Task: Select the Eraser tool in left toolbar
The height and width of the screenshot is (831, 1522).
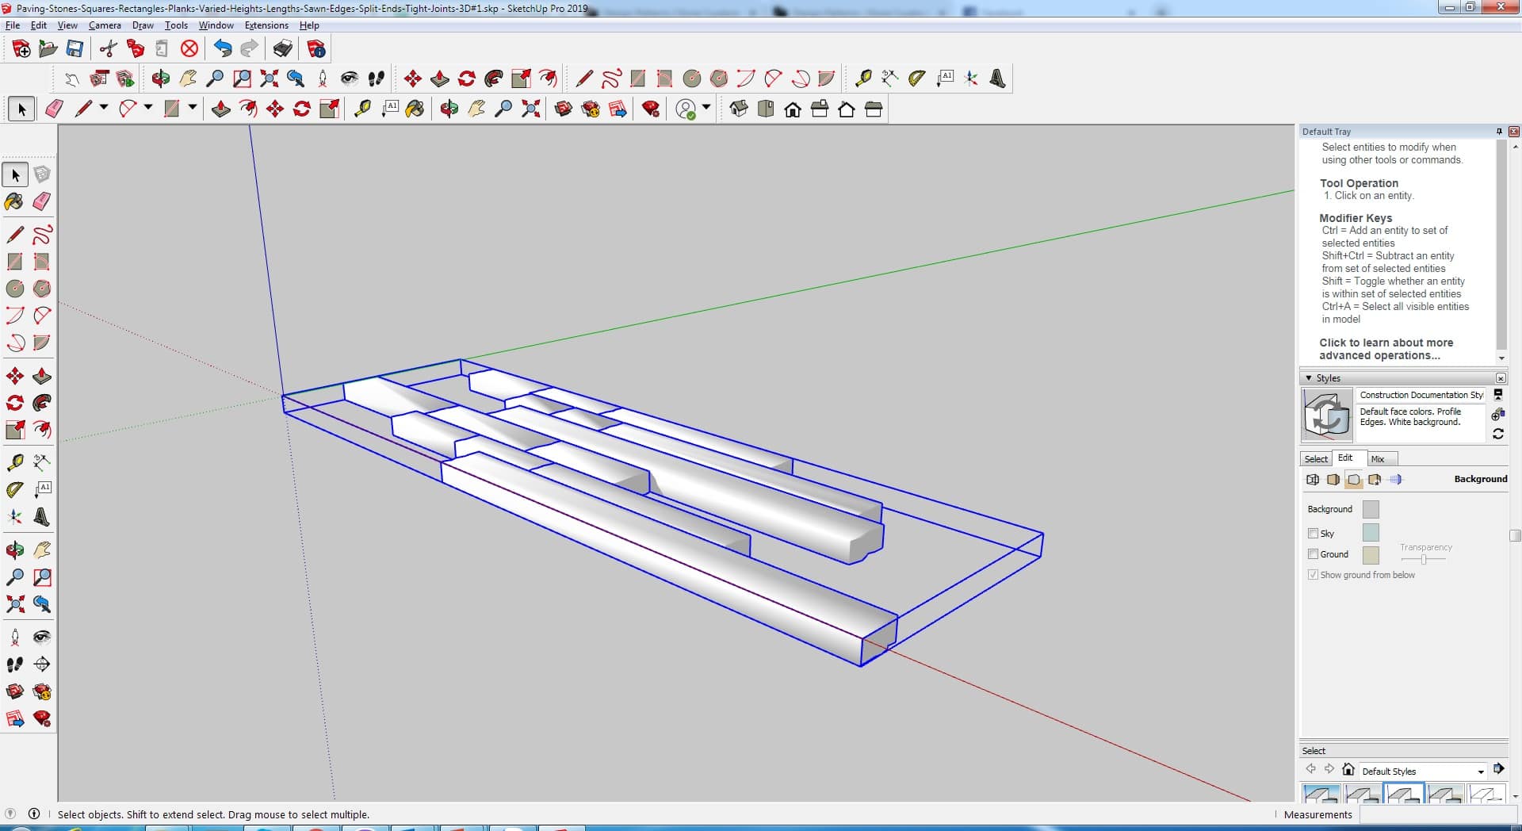Action: point(42,201)
